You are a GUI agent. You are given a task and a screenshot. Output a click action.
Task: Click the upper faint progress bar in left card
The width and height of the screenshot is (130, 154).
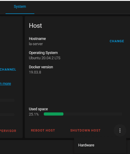7,100
